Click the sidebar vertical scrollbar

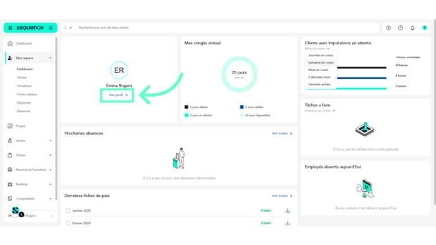tap(56, 118)
